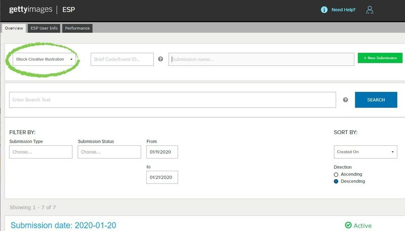
Task: Click the SORT BY: heading
Action: (346, 132)
